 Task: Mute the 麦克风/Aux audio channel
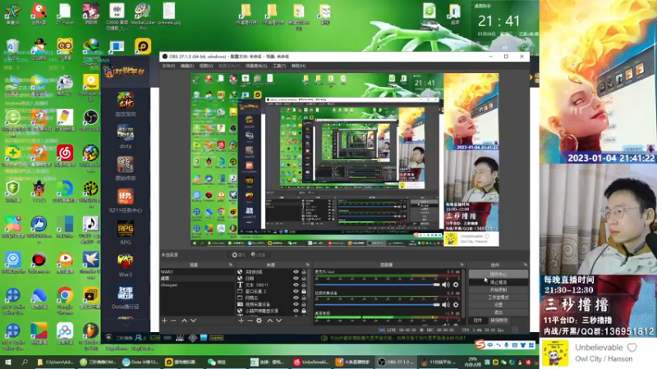click(446, 285)
